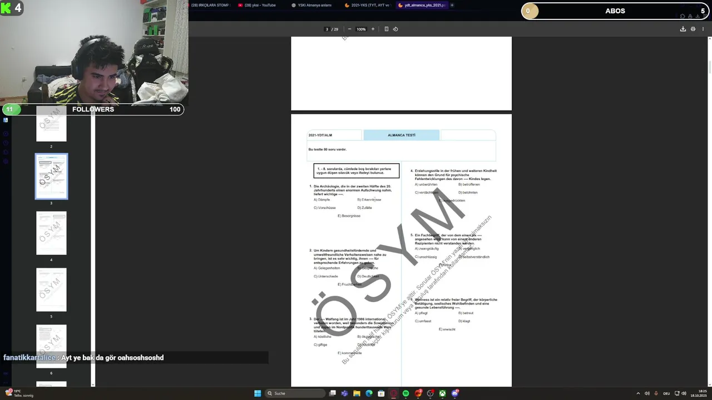Click answer option 'A) pflegt'

coord(421,313)
